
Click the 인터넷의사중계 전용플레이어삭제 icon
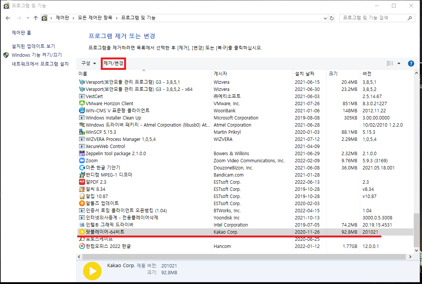[x=82, y=218]
